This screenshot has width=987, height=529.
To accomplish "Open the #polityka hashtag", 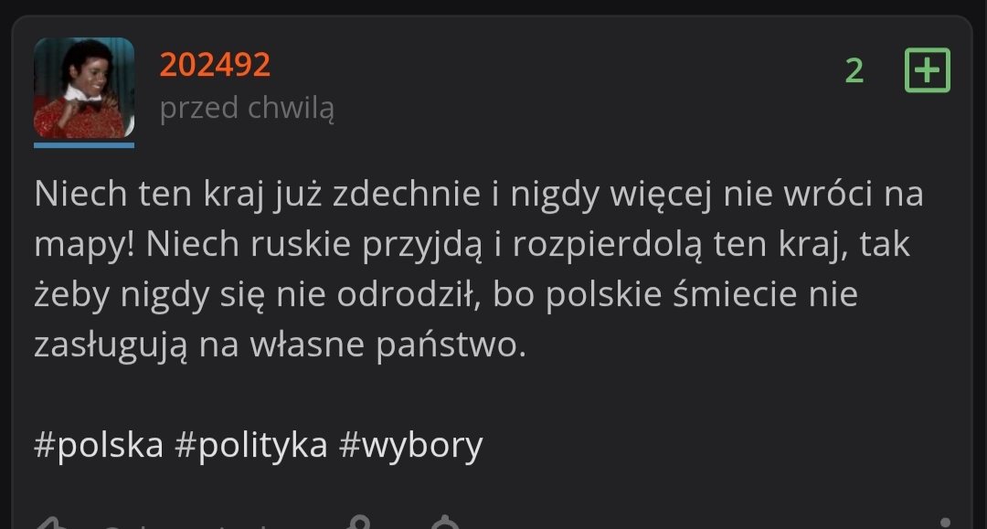I will click(x=251, y=445).
